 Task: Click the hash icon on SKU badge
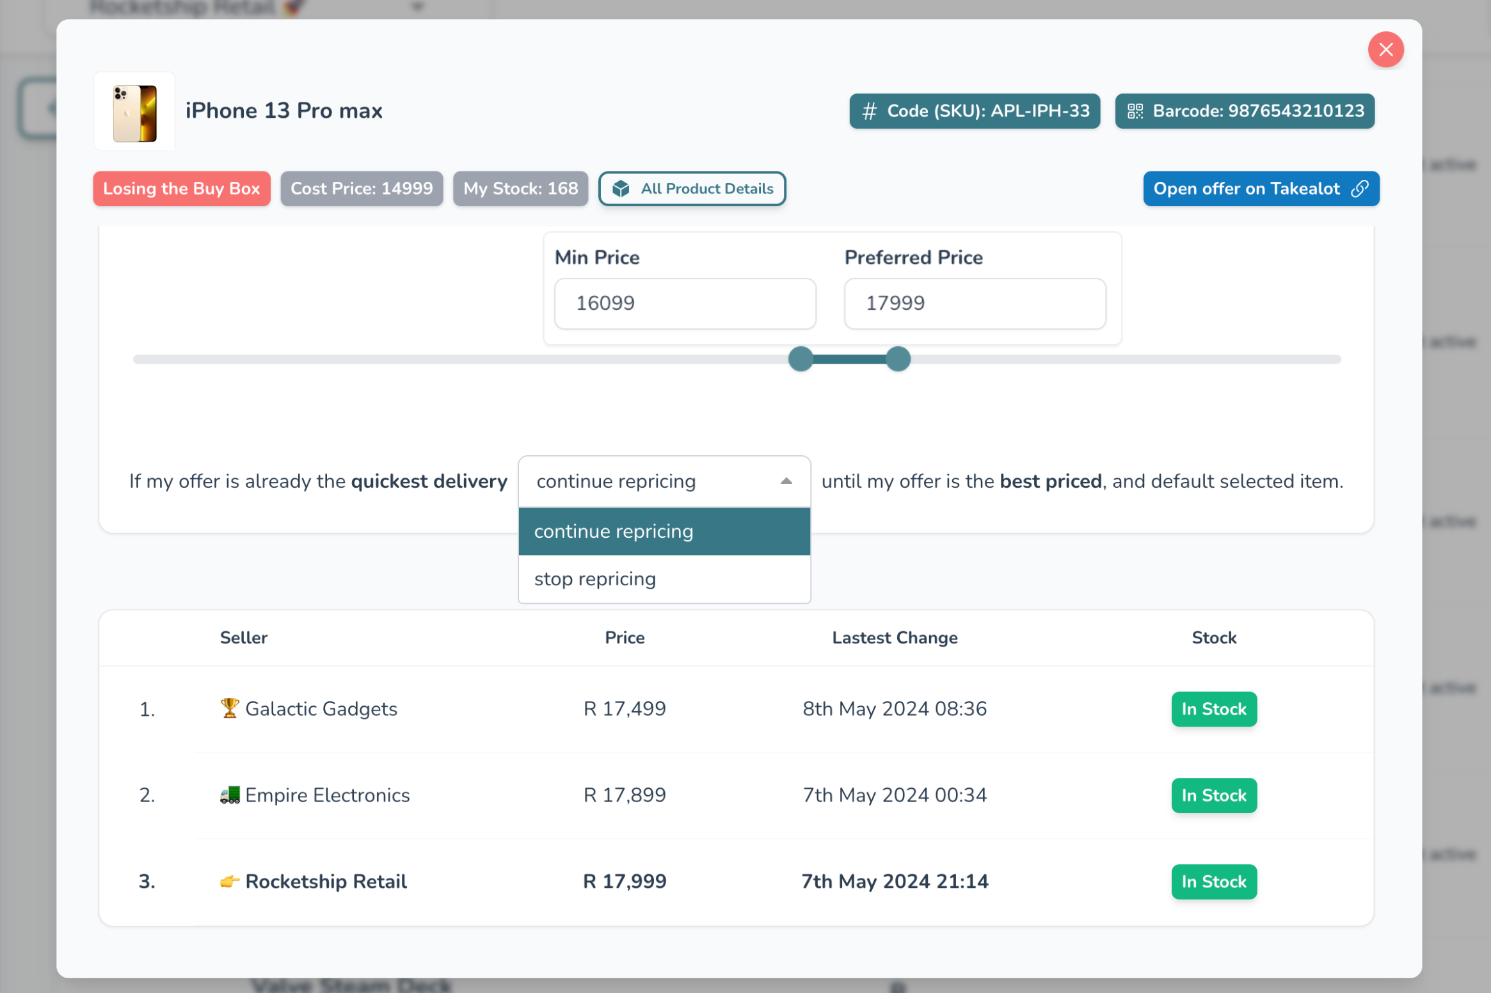(868, 111)
